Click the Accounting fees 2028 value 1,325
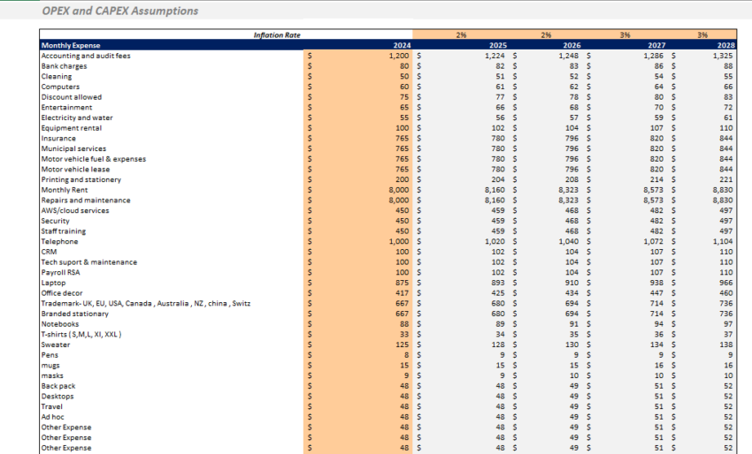Screen dimensions: 752x454 coord(723,56)
